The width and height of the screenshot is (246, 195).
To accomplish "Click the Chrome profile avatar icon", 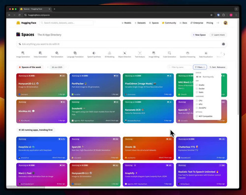I will click(231, 15).
